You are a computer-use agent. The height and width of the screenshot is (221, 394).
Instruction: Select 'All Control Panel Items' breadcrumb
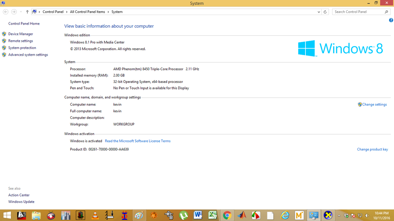pos(87,12)
